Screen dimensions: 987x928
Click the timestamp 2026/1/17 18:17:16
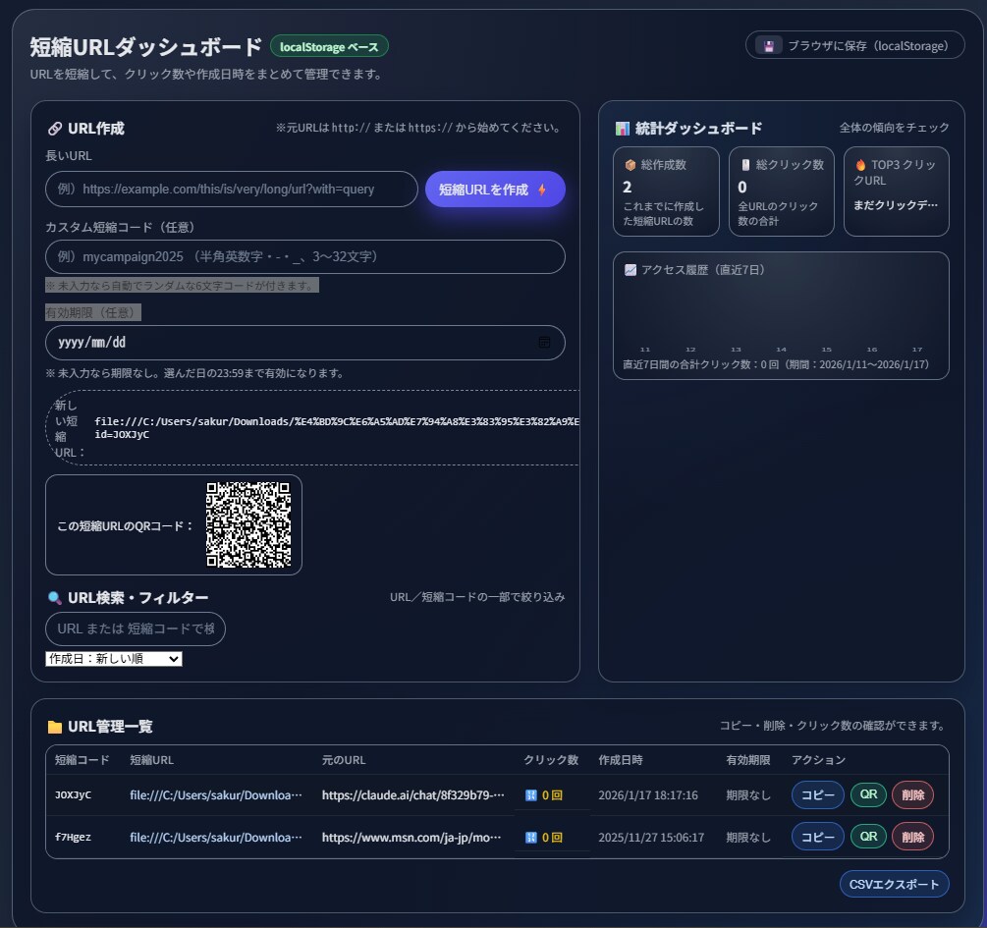click(648, 795)
